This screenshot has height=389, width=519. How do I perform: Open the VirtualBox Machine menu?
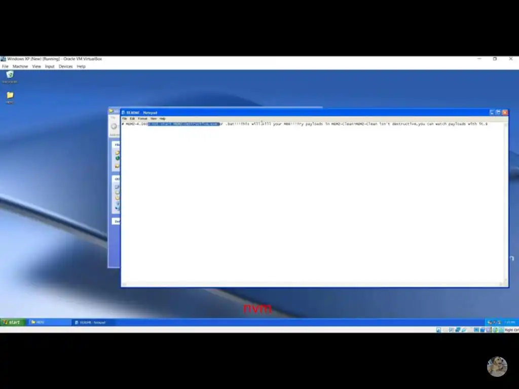20,66
